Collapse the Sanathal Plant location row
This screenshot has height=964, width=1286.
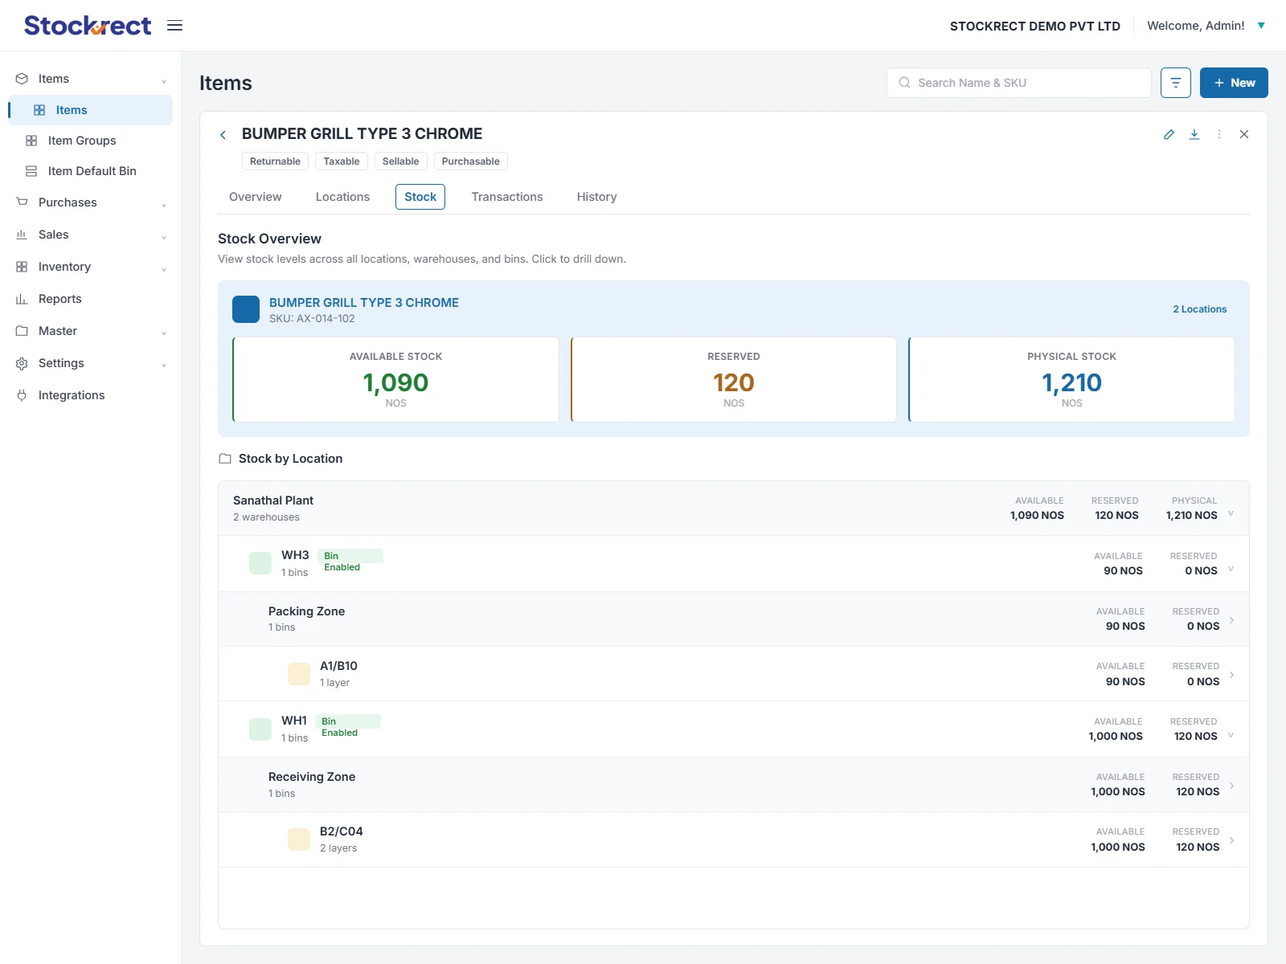(x=1231, y=513)
